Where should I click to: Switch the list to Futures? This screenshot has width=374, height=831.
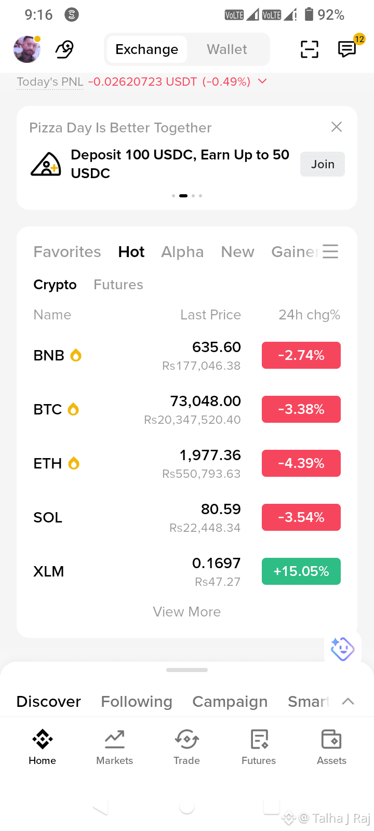[118, 285]
